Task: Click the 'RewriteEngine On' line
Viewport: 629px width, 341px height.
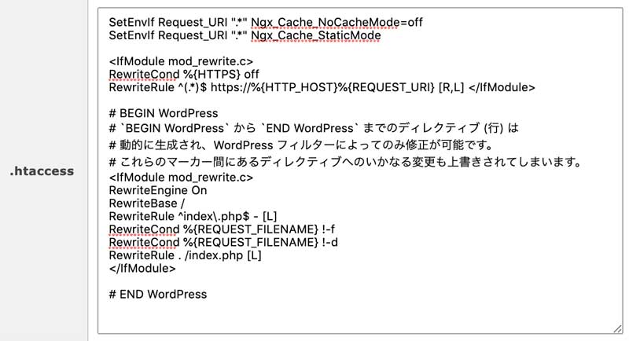Action: pyautogui.click(x=158, y=190)
